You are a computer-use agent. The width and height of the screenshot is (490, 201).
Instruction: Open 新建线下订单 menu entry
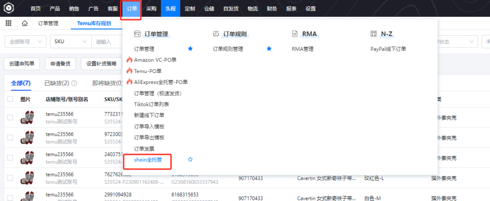[149, 115]
